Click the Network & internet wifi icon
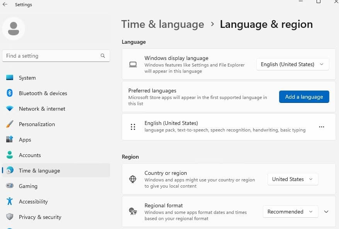 coord(10,109)
